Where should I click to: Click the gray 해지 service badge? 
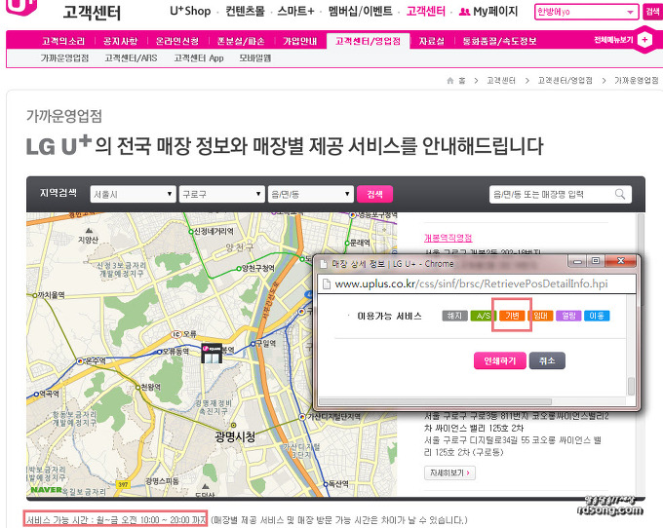(x=454, y=316)
